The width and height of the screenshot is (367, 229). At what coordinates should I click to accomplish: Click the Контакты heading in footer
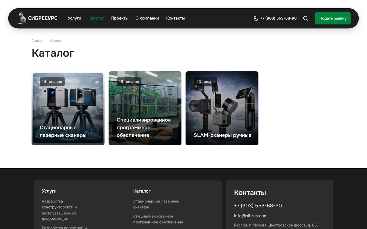(x=250, y=193)
